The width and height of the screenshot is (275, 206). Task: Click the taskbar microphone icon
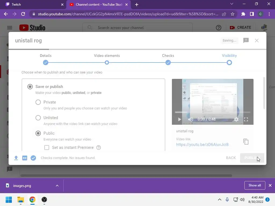click(x=227, y=200)
